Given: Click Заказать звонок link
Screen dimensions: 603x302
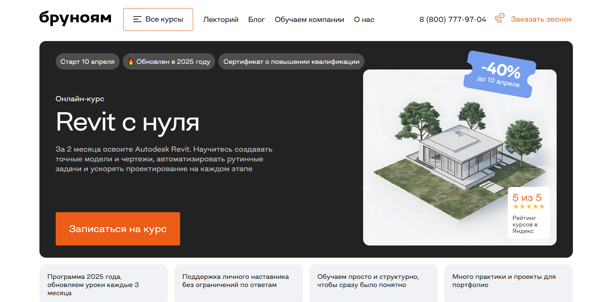Looking at the screenshot, I should click(x=542, y=19).
